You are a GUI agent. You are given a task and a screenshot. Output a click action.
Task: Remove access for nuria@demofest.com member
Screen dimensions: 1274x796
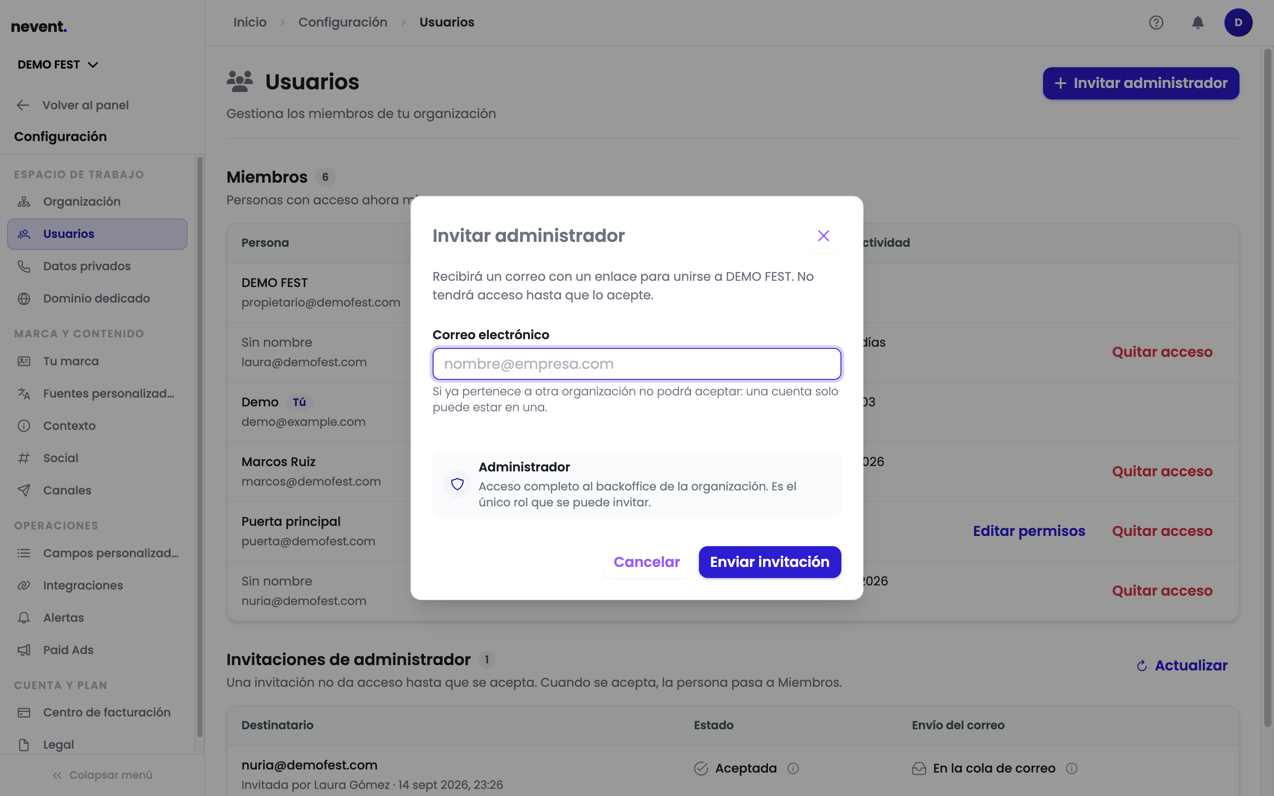tap(1162, 591)
